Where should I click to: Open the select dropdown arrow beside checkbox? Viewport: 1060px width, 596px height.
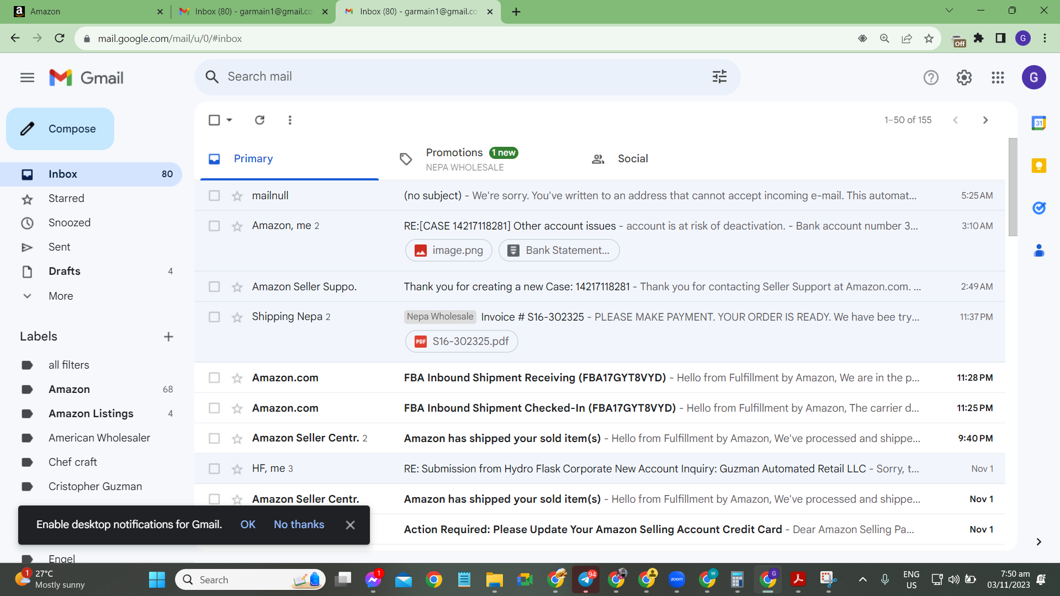pos(229,120)
